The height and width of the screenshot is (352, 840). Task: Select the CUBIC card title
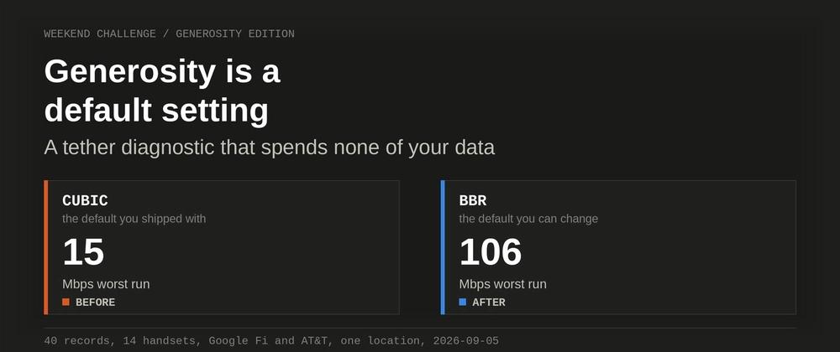pos(85,200)
